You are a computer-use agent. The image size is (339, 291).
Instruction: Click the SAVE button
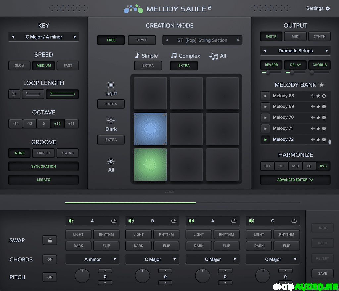[322, 273]
